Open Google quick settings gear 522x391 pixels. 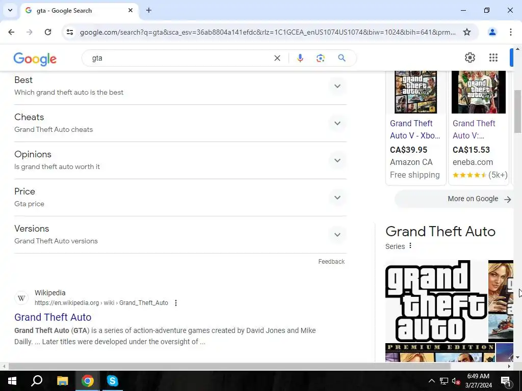click(x=469, y=58)
